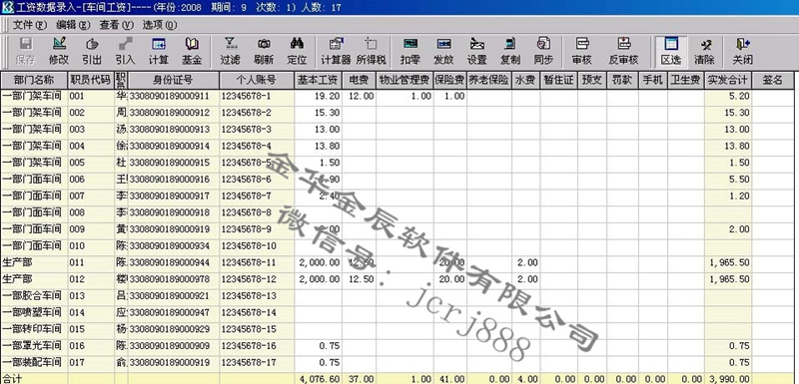This screenshot has height=384, width=799.
Task: Toggle the 区选 (area select) mode
Action: (671, 52)
